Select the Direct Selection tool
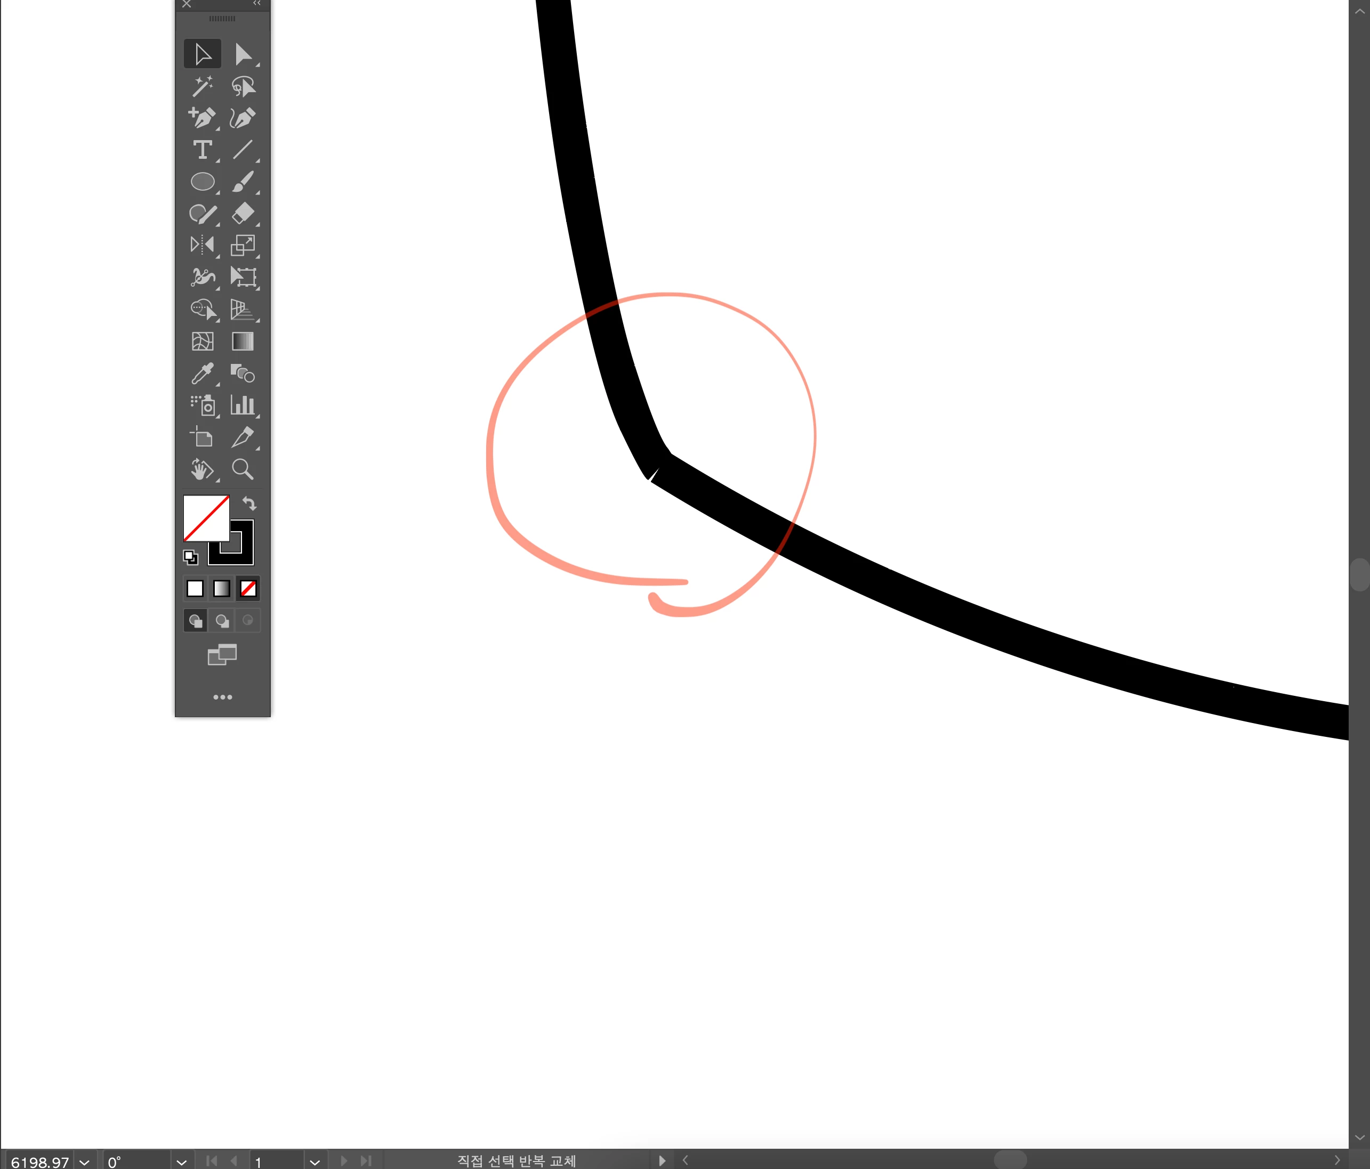The width and height of the screenshot is (1370, 1169). coord(243,54)
